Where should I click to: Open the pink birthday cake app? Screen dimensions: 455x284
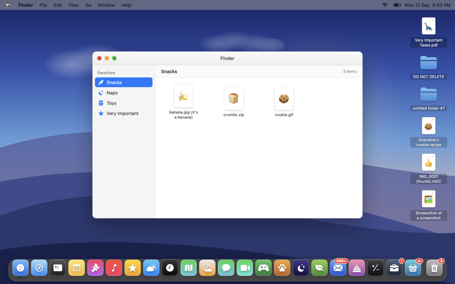coord(357,268)
